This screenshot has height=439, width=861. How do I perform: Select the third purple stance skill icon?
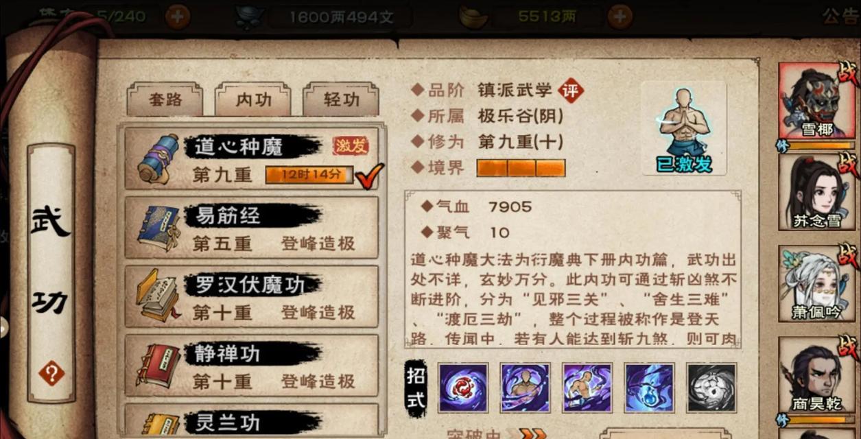click(x=587, y=388)
